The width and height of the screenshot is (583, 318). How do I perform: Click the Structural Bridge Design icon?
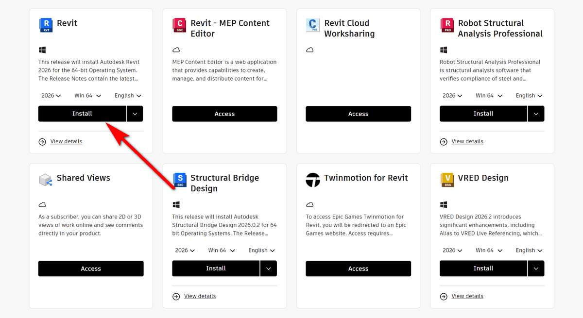click(180, 180)
